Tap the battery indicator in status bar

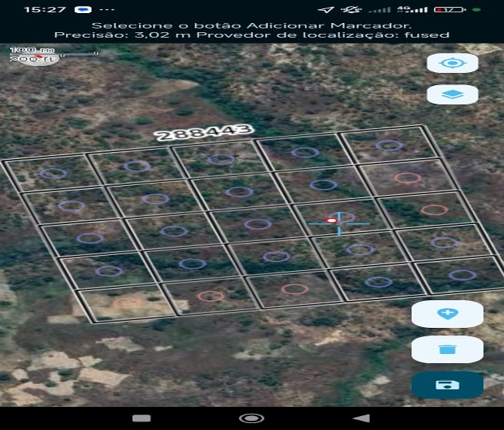point(449,10)
